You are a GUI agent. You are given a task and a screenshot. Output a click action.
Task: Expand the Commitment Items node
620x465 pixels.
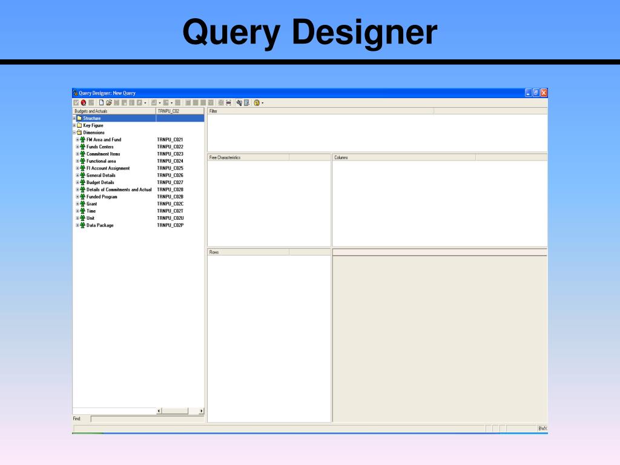[77, 154]
